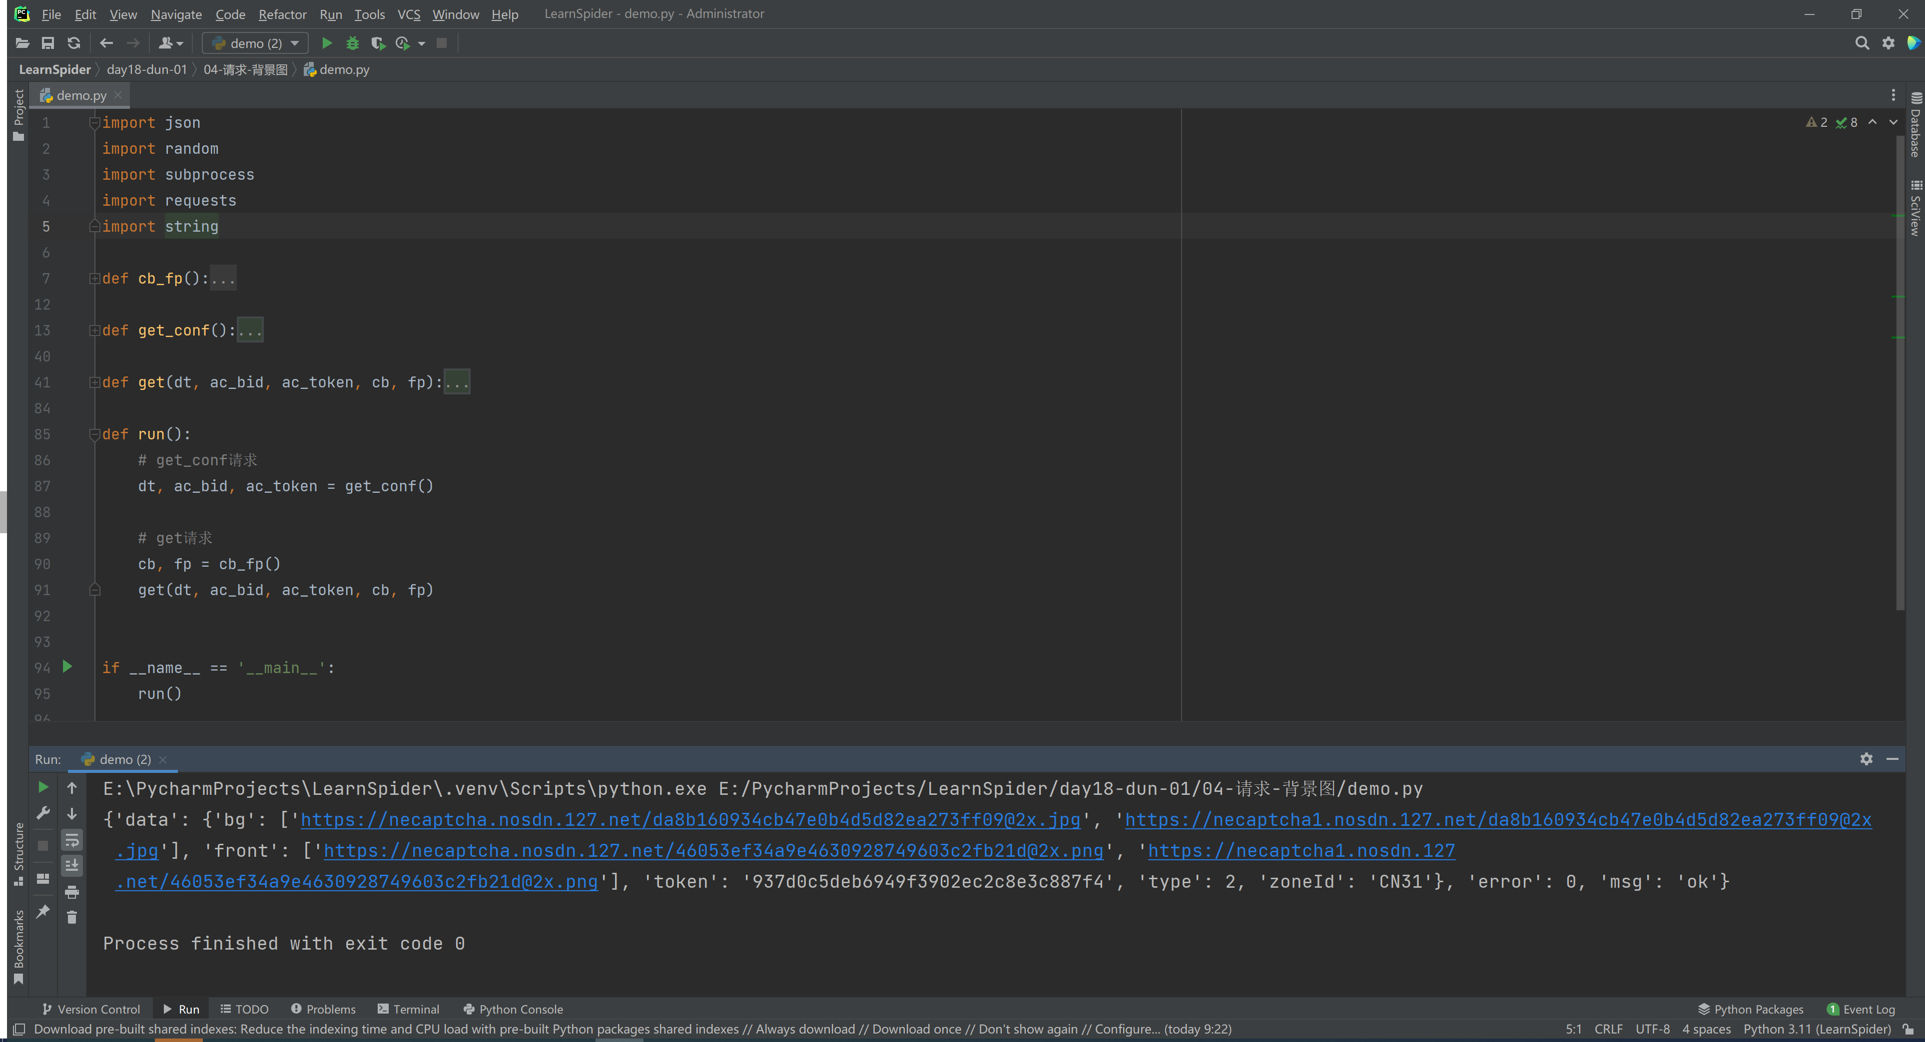Switch to the Python Console tab

pyautogui.click(x=514, y=1009)
